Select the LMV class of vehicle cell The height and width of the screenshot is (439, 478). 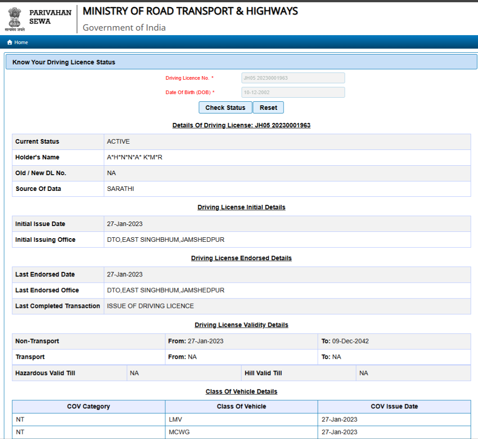click(x=175, y=419)
